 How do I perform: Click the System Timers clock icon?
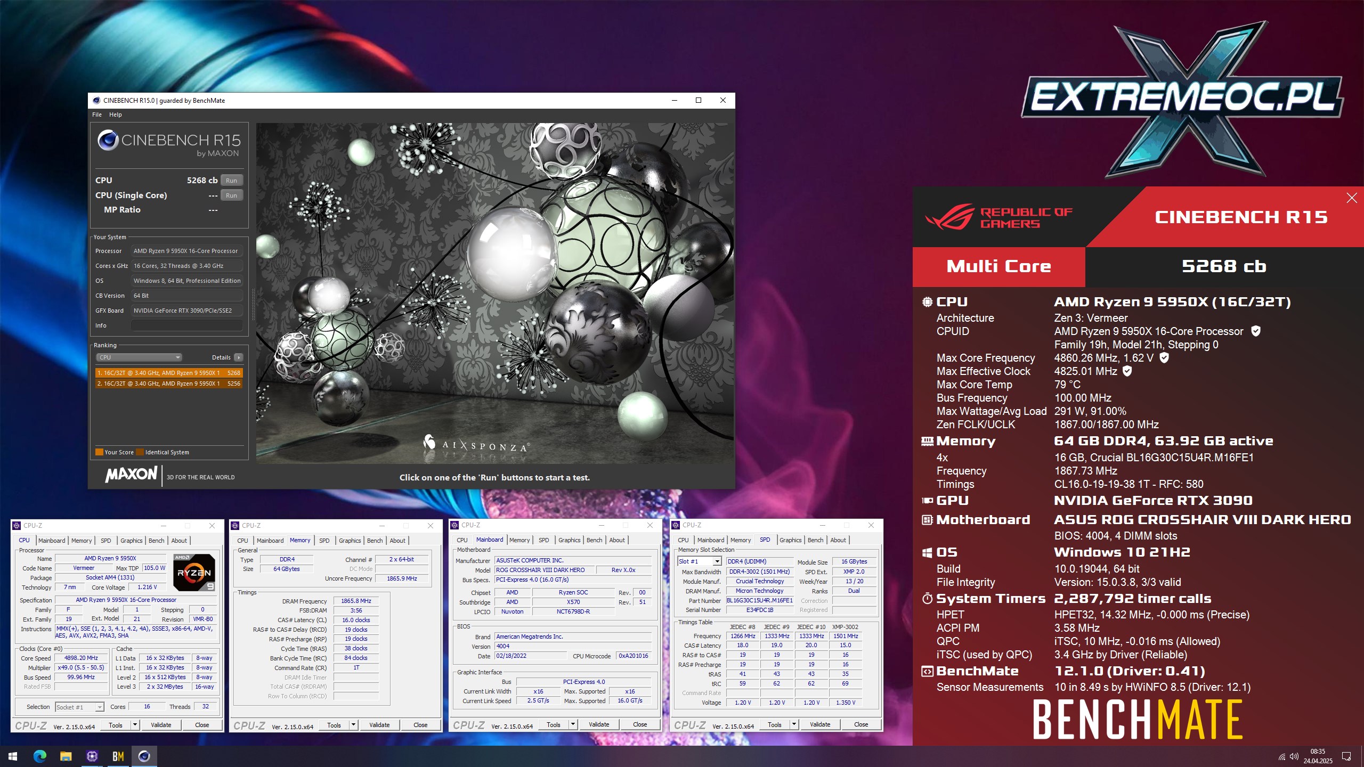point(927,599)
